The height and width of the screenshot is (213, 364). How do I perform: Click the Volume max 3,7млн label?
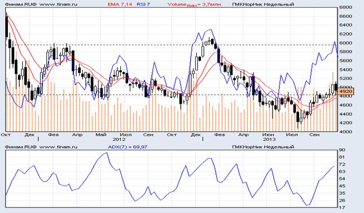click(195, 5)
